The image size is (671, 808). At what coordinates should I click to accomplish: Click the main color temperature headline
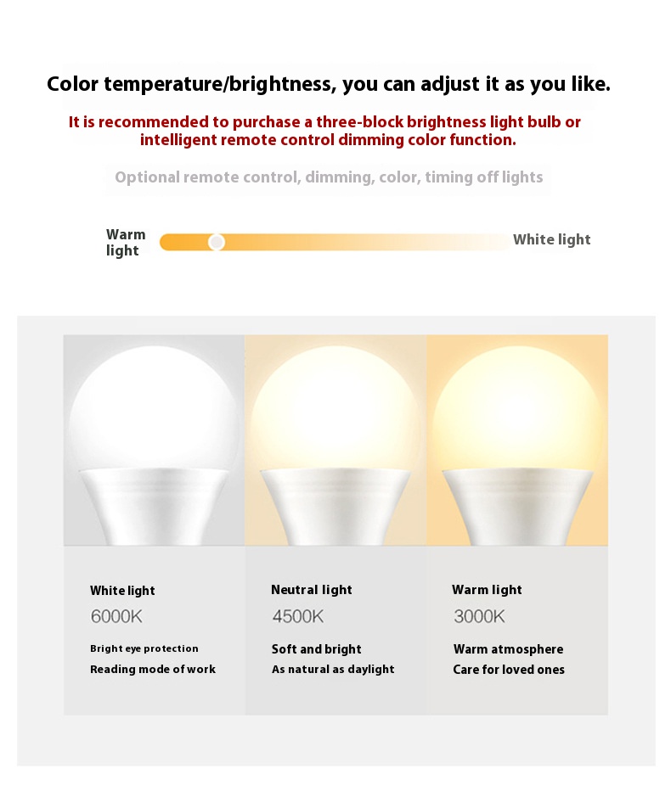tap(329, 84)
